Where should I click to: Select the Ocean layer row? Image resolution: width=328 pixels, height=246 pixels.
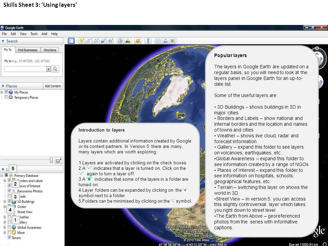pyautogui.click(x=22, y=207)
